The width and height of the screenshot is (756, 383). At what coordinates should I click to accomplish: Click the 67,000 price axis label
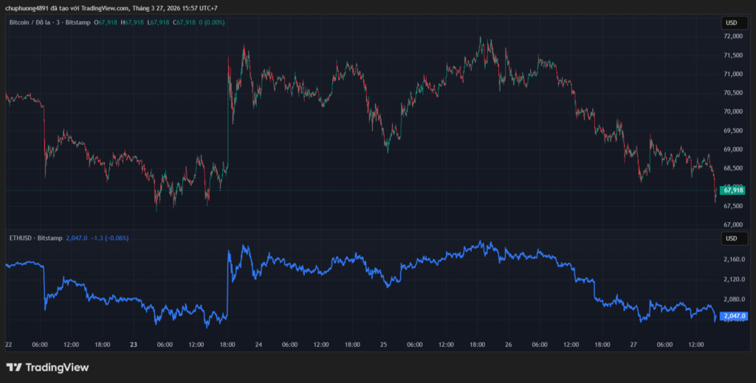pos(732,224)
